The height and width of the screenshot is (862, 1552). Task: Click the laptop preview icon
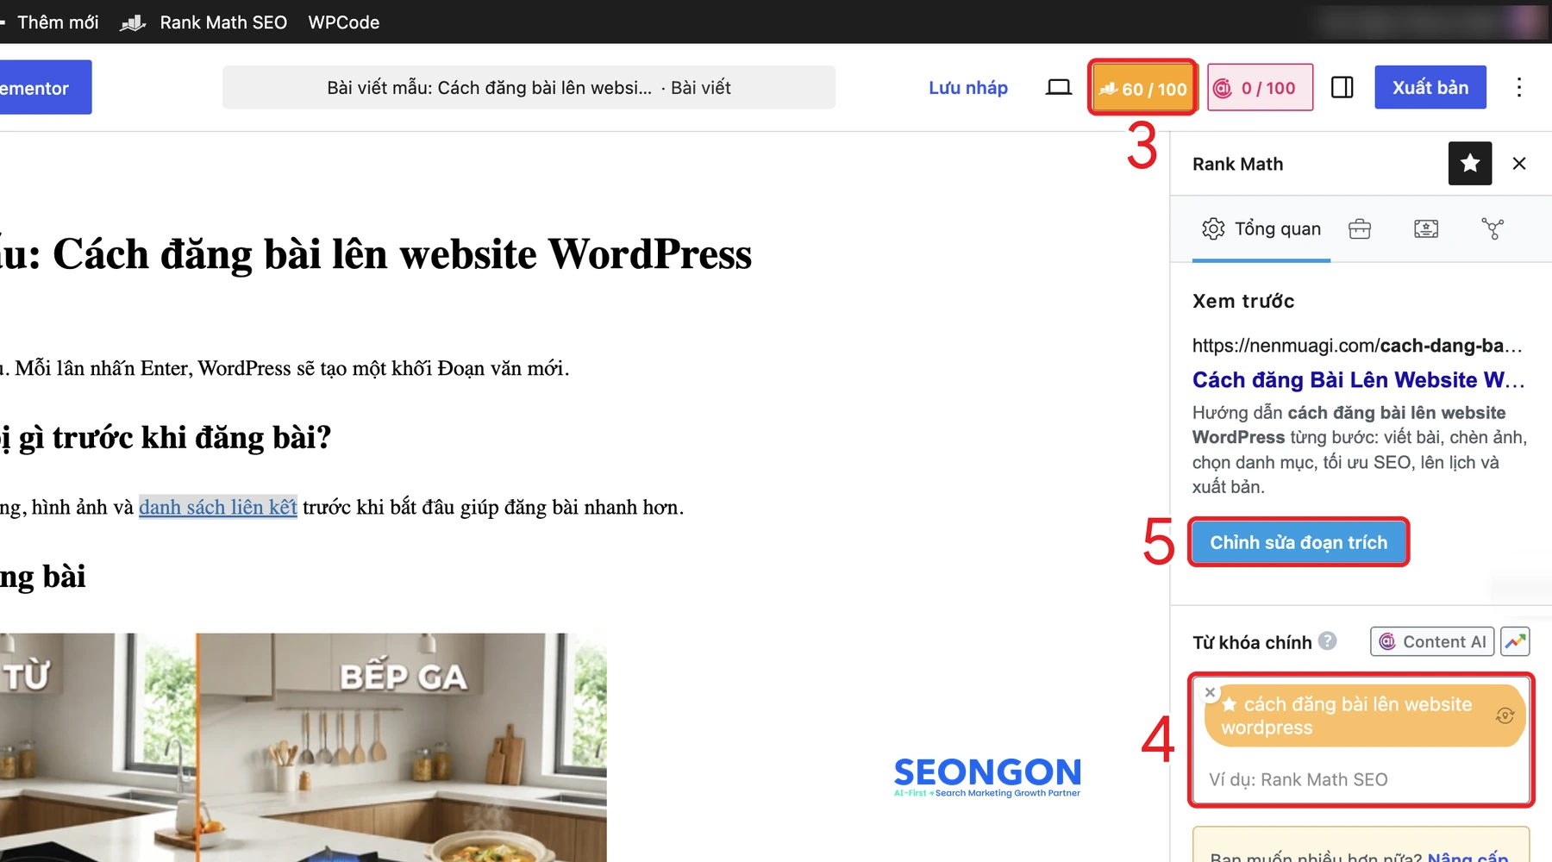click(1058, 87)
